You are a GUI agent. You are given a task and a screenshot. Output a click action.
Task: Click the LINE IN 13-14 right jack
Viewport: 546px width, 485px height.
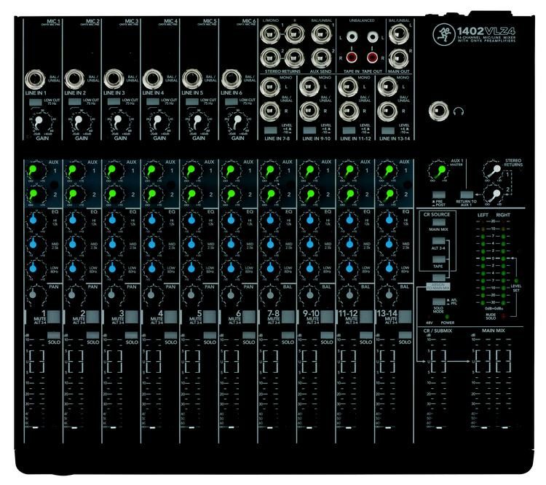click(387, 111)
